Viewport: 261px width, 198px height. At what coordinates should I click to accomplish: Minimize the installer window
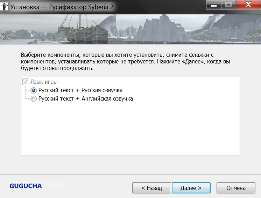(214, 5)
